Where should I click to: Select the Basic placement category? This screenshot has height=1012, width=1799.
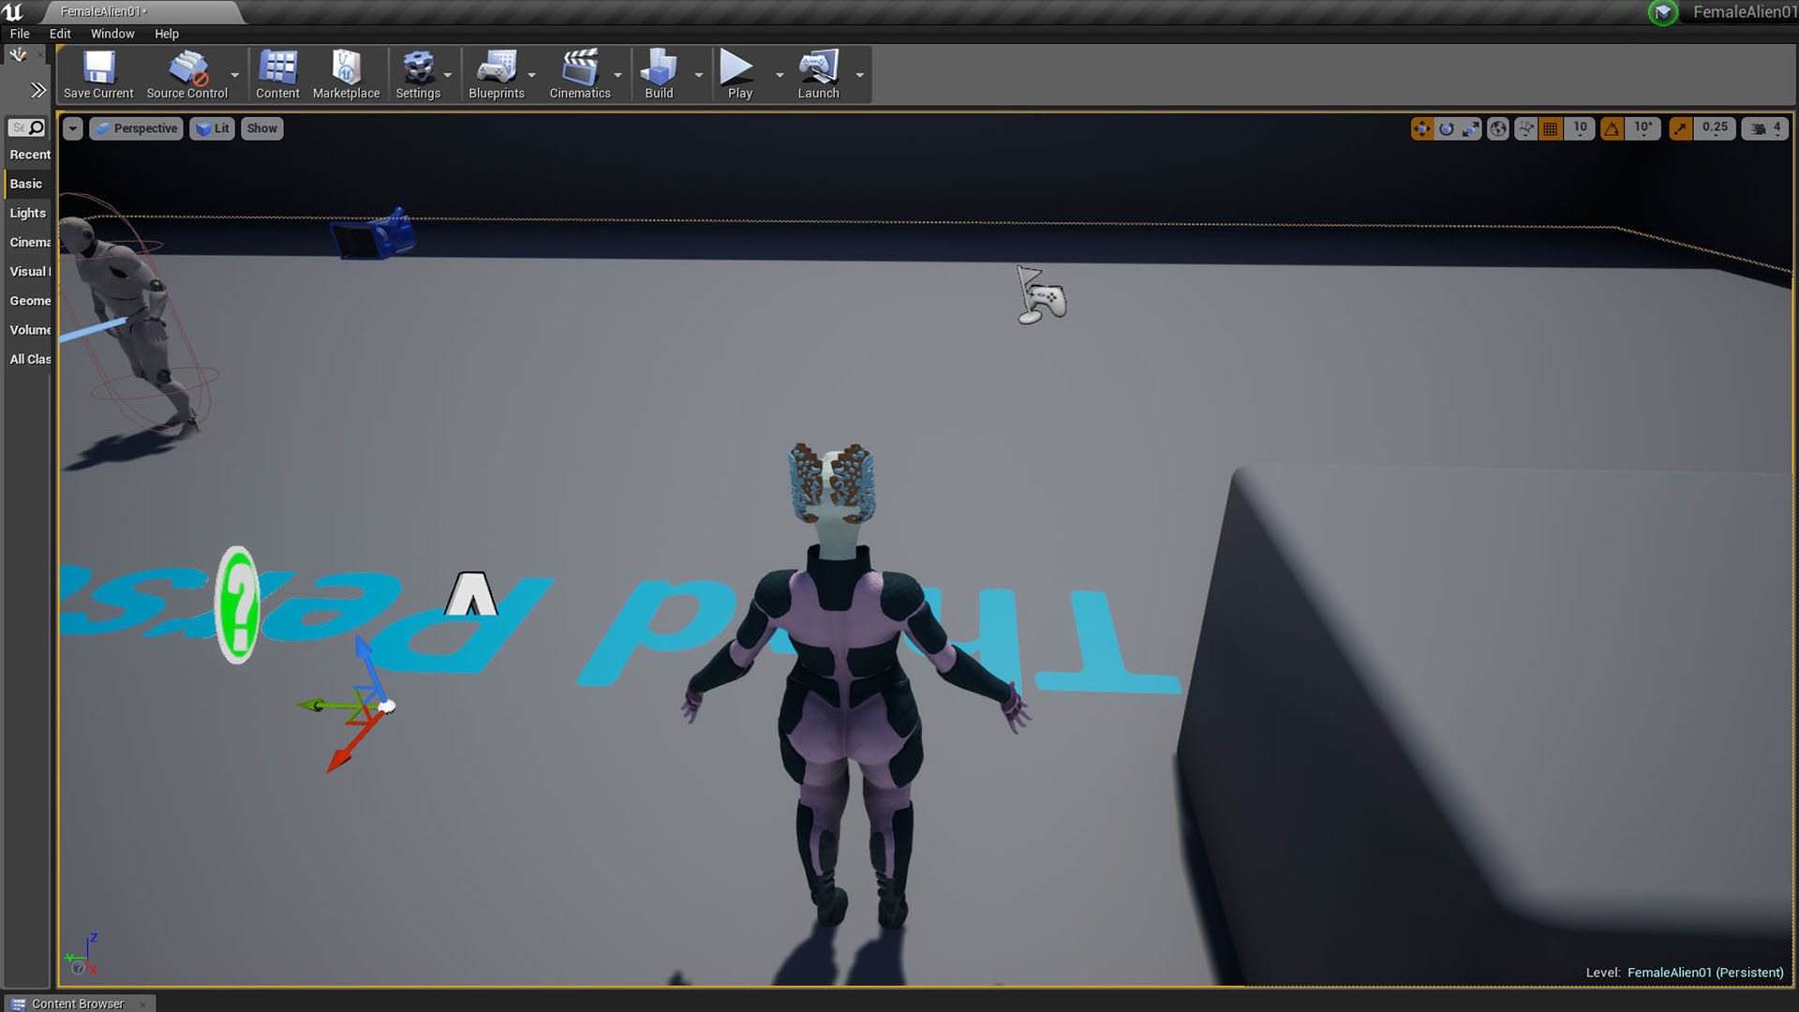28,184
